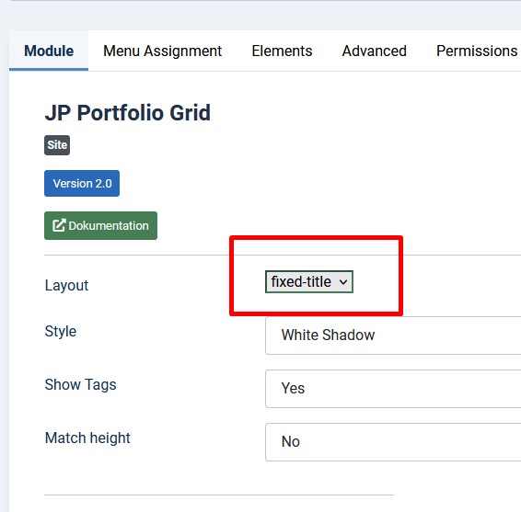Expand the Match height dropdown set to No
Viewport: 521px width, 512px height.
pyautogui.click(x=393, y=442)
